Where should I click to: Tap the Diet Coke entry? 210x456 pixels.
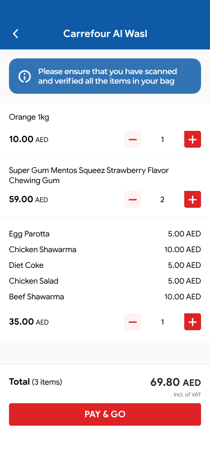click(105, 265)
